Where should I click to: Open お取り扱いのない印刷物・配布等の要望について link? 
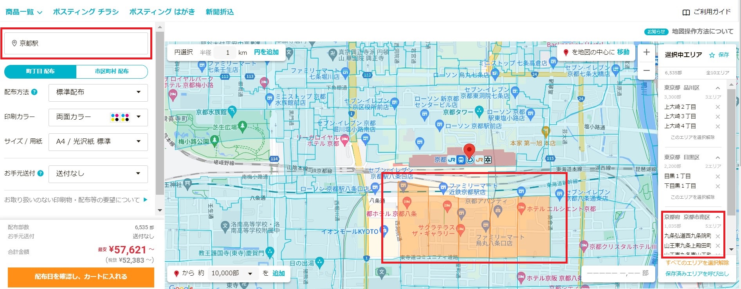(x=76, y=200)
